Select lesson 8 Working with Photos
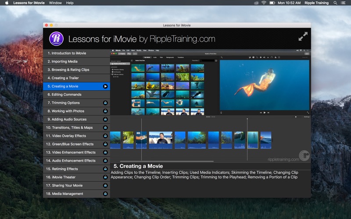 pos(76,111)
